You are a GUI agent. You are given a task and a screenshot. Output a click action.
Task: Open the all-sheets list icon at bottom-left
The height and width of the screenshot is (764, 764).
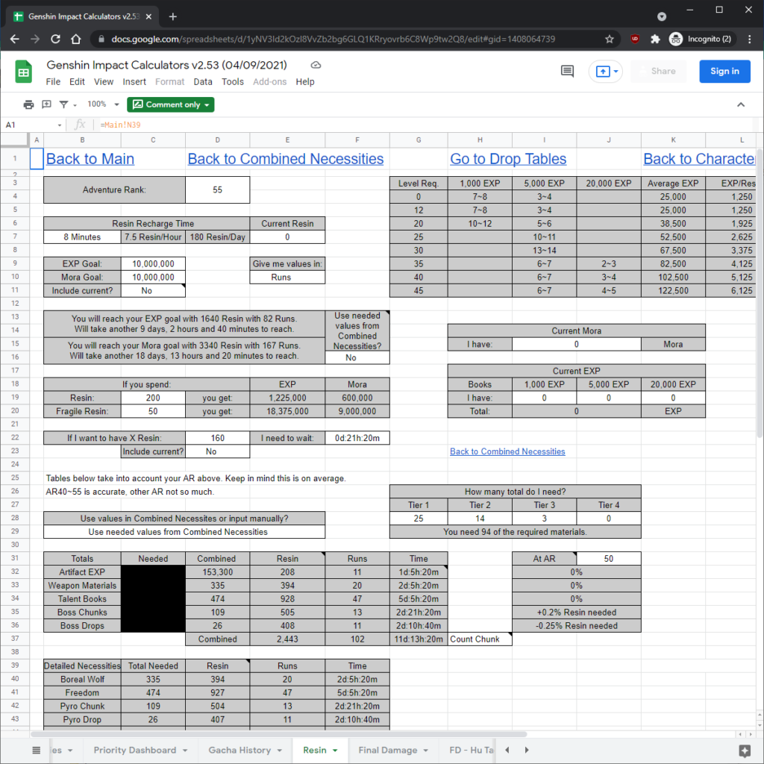coord(36,750)
